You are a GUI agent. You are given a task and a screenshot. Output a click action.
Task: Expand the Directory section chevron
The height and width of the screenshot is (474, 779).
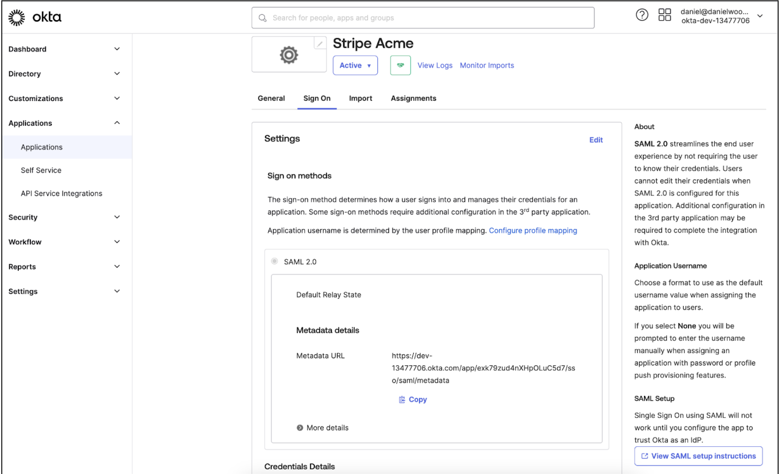(117, 74)
